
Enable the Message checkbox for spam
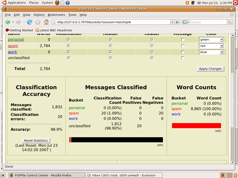pos(183,46)
